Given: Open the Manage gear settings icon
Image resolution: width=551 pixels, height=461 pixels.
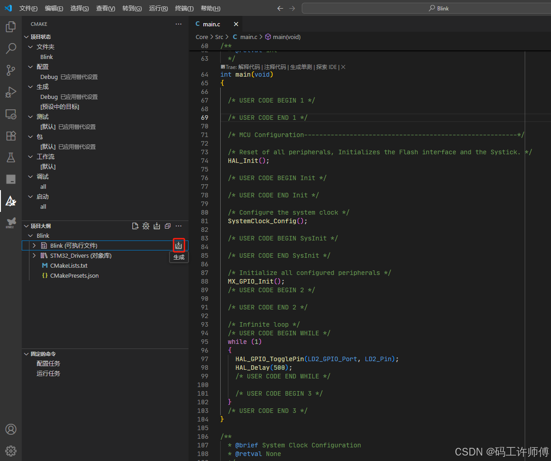Looking at the screenshot, I should [11, 451].
